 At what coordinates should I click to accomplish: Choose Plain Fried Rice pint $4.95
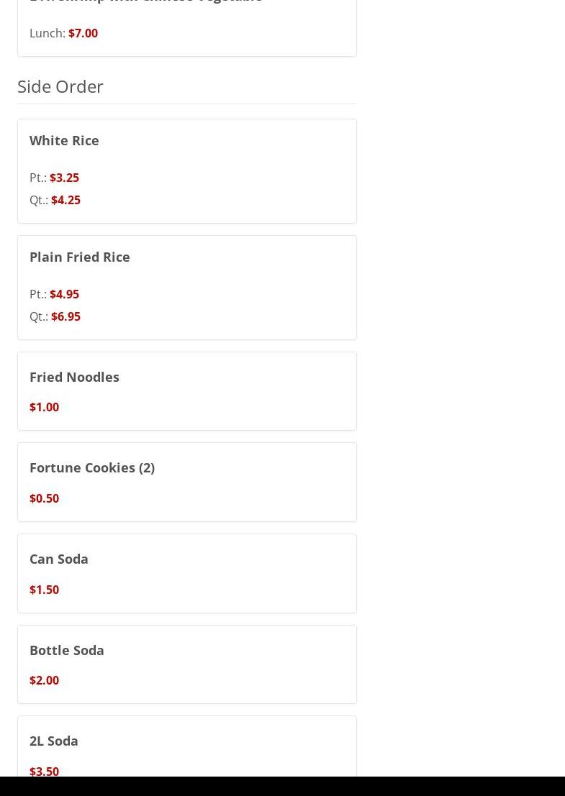click(x=64, y=294)
